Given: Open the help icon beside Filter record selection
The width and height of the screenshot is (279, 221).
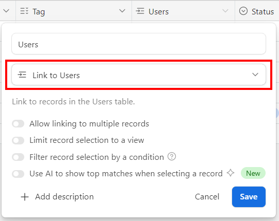Looking at the screenshot, I should point(172,156).
